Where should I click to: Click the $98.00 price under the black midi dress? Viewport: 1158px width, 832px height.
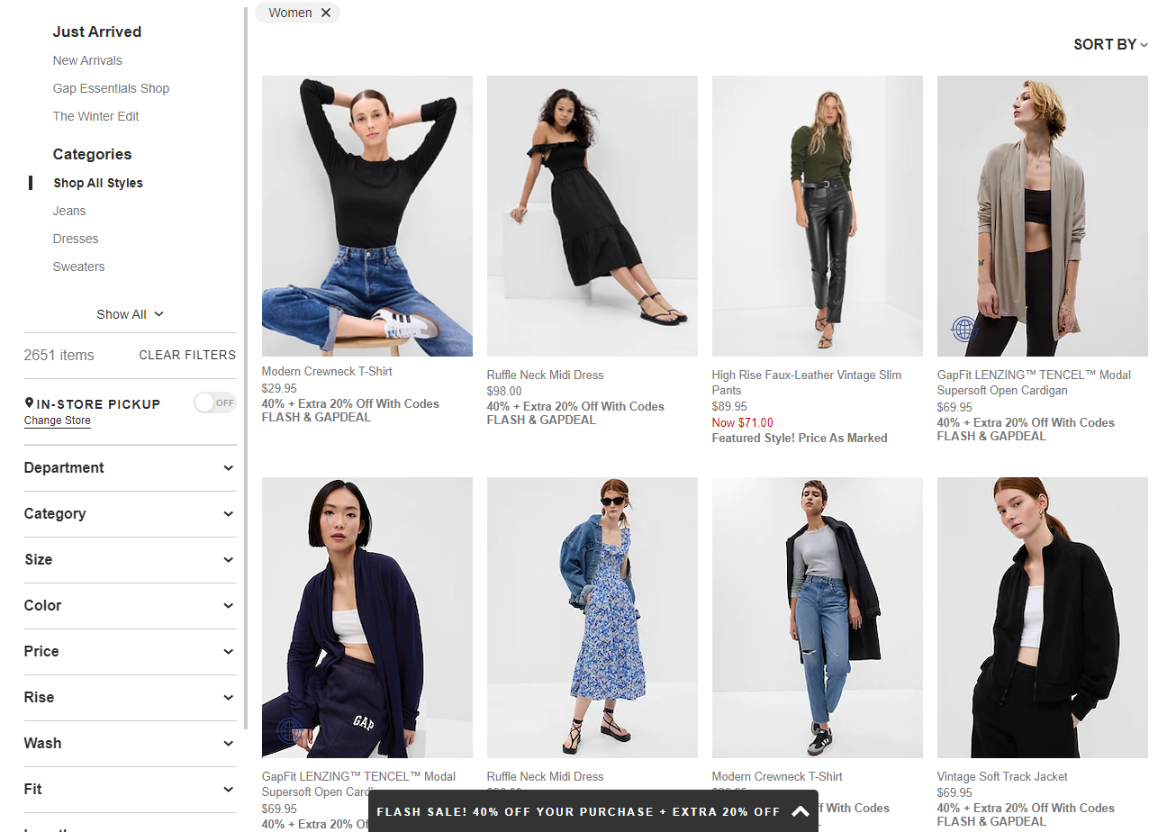tap(504, 391)
